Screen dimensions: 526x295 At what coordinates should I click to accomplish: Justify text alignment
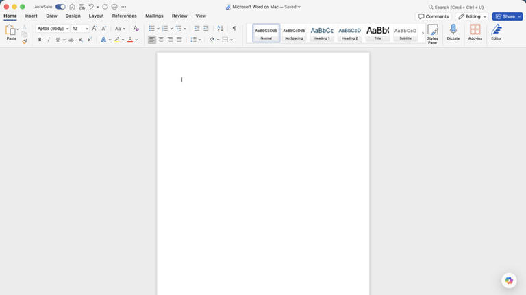click(179, 40)
